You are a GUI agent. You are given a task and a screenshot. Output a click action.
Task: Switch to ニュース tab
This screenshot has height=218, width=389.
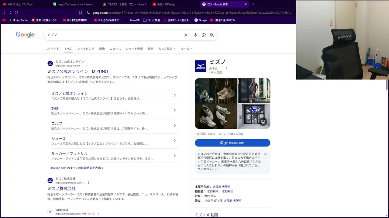tap(115, 49)
